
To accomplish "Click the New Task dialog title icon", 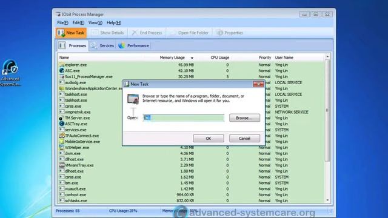I will (127, 84).
